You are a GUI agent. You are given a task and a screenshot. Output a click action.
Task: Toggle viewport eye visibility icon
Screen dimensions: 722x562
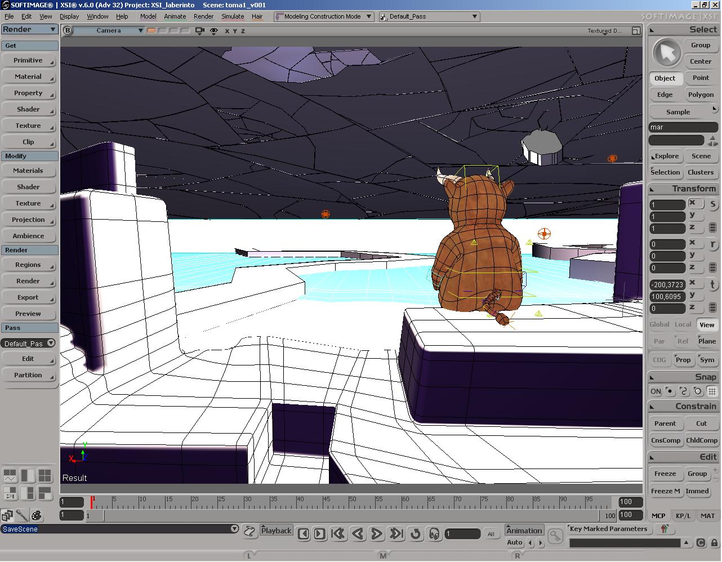213,31
